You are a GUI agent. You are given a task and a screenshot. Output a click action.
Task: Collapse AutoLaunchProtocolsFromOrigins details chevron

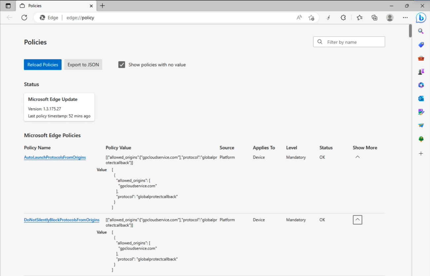tap(357, 157)
